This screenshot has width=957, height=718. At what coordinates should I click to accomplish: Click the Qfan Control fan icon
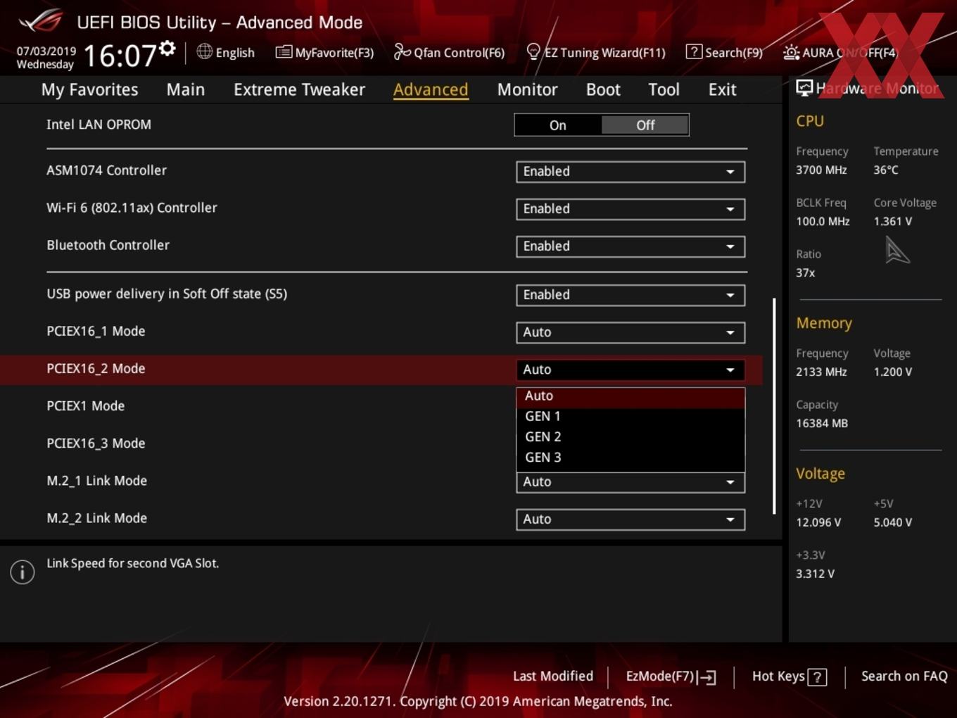pos(402,51)
